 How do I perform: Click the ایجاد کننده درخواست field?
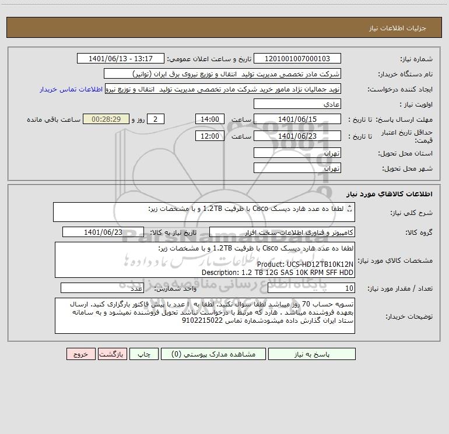click(x=223, y=89)
